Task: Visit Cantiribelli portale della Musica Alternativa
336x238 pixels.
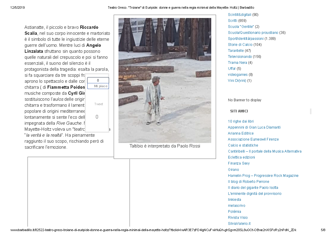Action: point(265,151)
